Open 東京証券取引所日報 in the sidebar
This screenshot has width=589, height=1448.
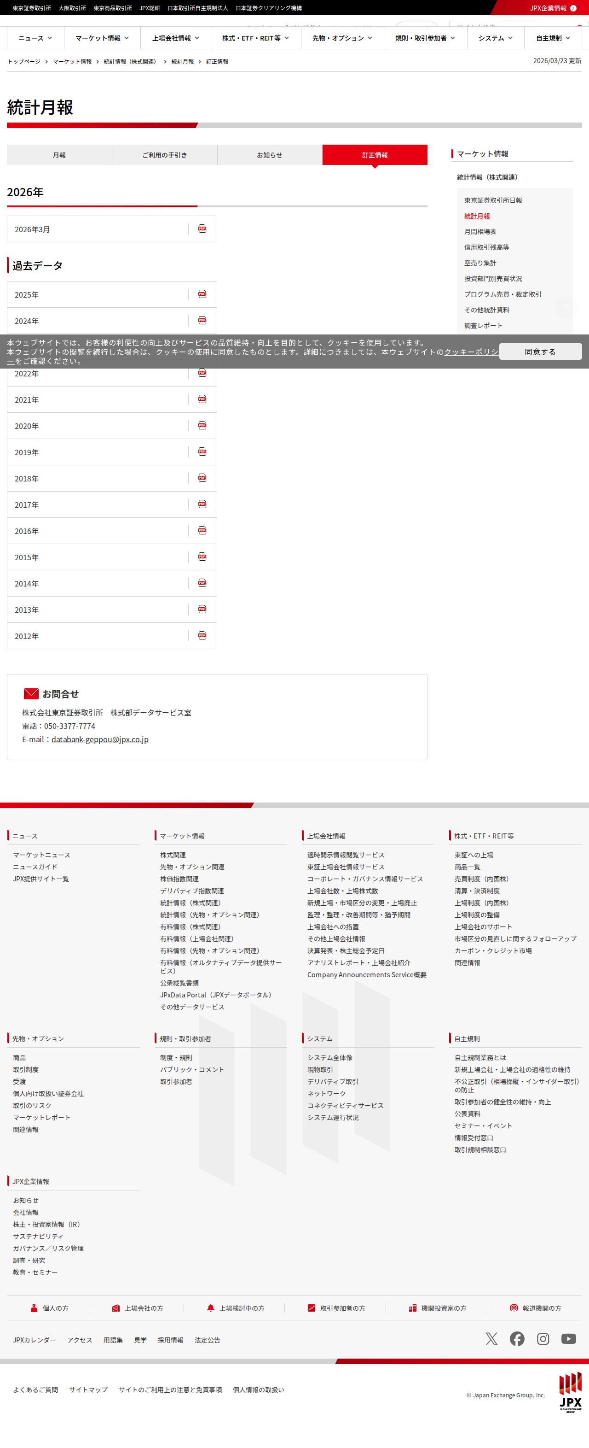point(493,200)
